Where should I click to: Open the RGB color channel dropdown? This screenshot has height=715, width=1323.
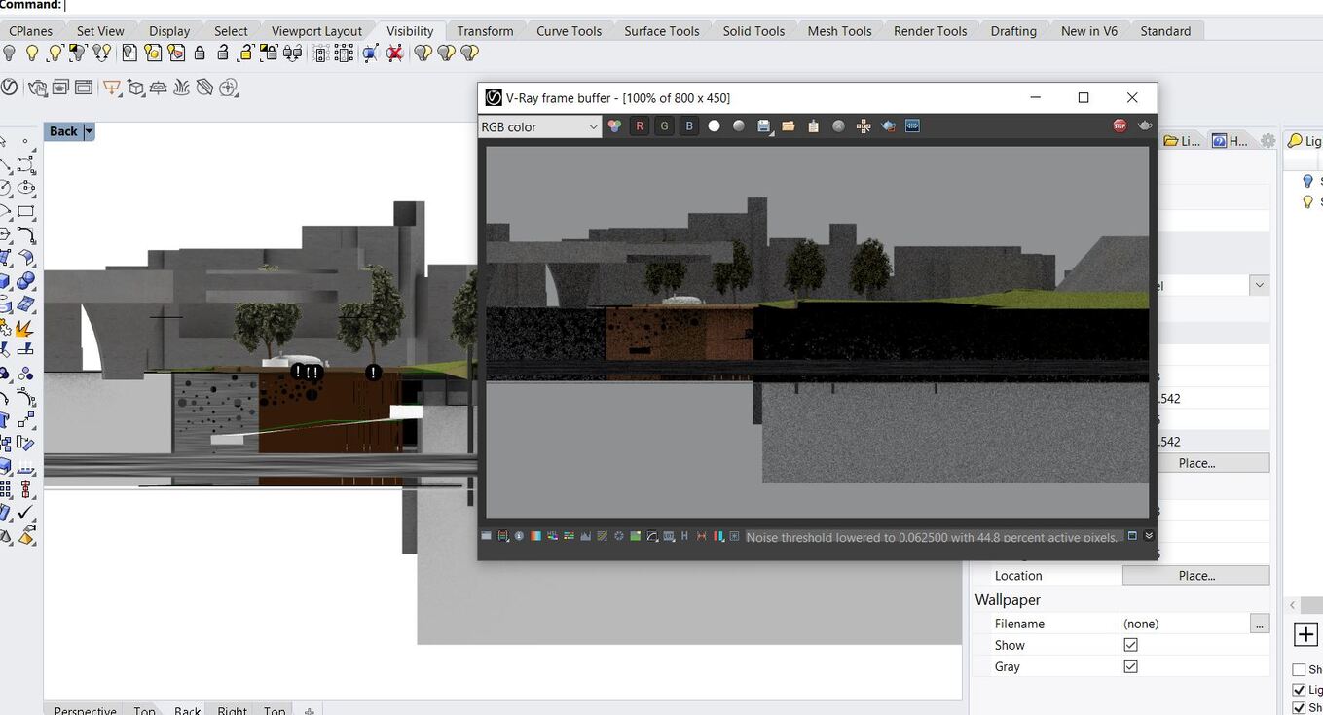click(540, 126)
